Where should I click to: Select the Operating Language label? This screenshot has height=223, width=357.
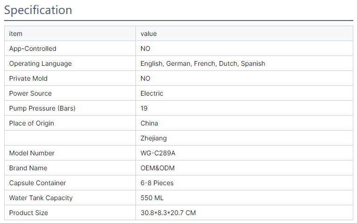40,63
